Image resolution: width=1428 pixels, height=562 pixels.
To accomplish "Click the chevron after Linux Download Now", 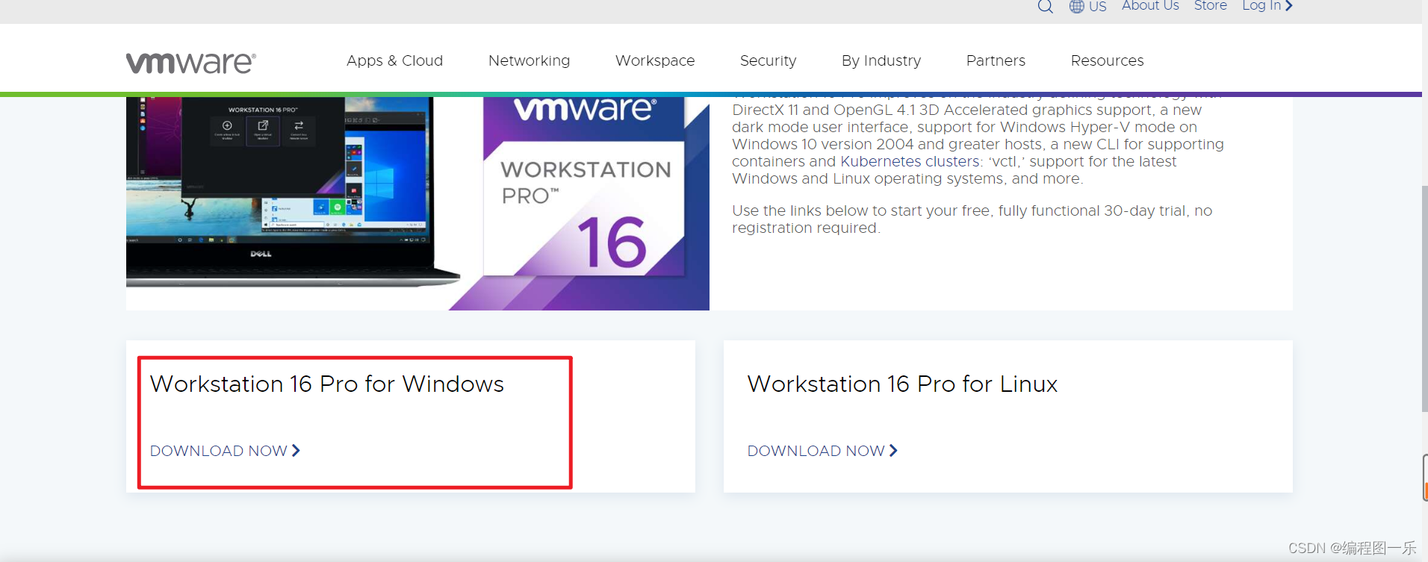I will tap(893, 451).
